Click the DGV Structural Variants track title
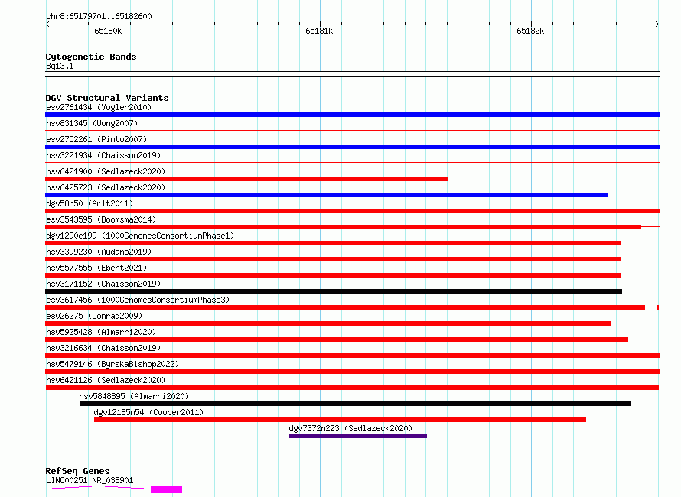Screen dimensions: 681x497 click(x=107, y=98)
